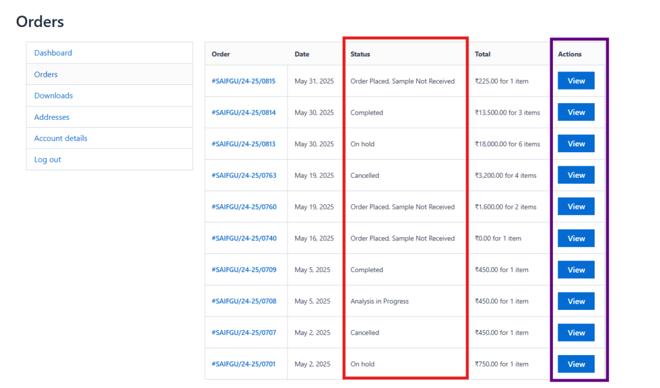View the order ending in 0709
660x388 pixels.
576,270
